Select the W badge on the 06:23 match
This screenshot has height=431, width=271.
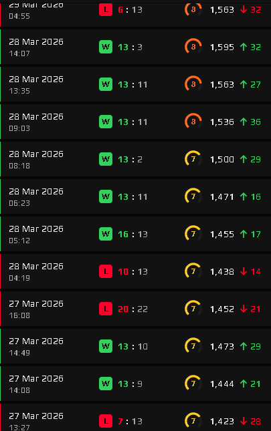point(106,196)
